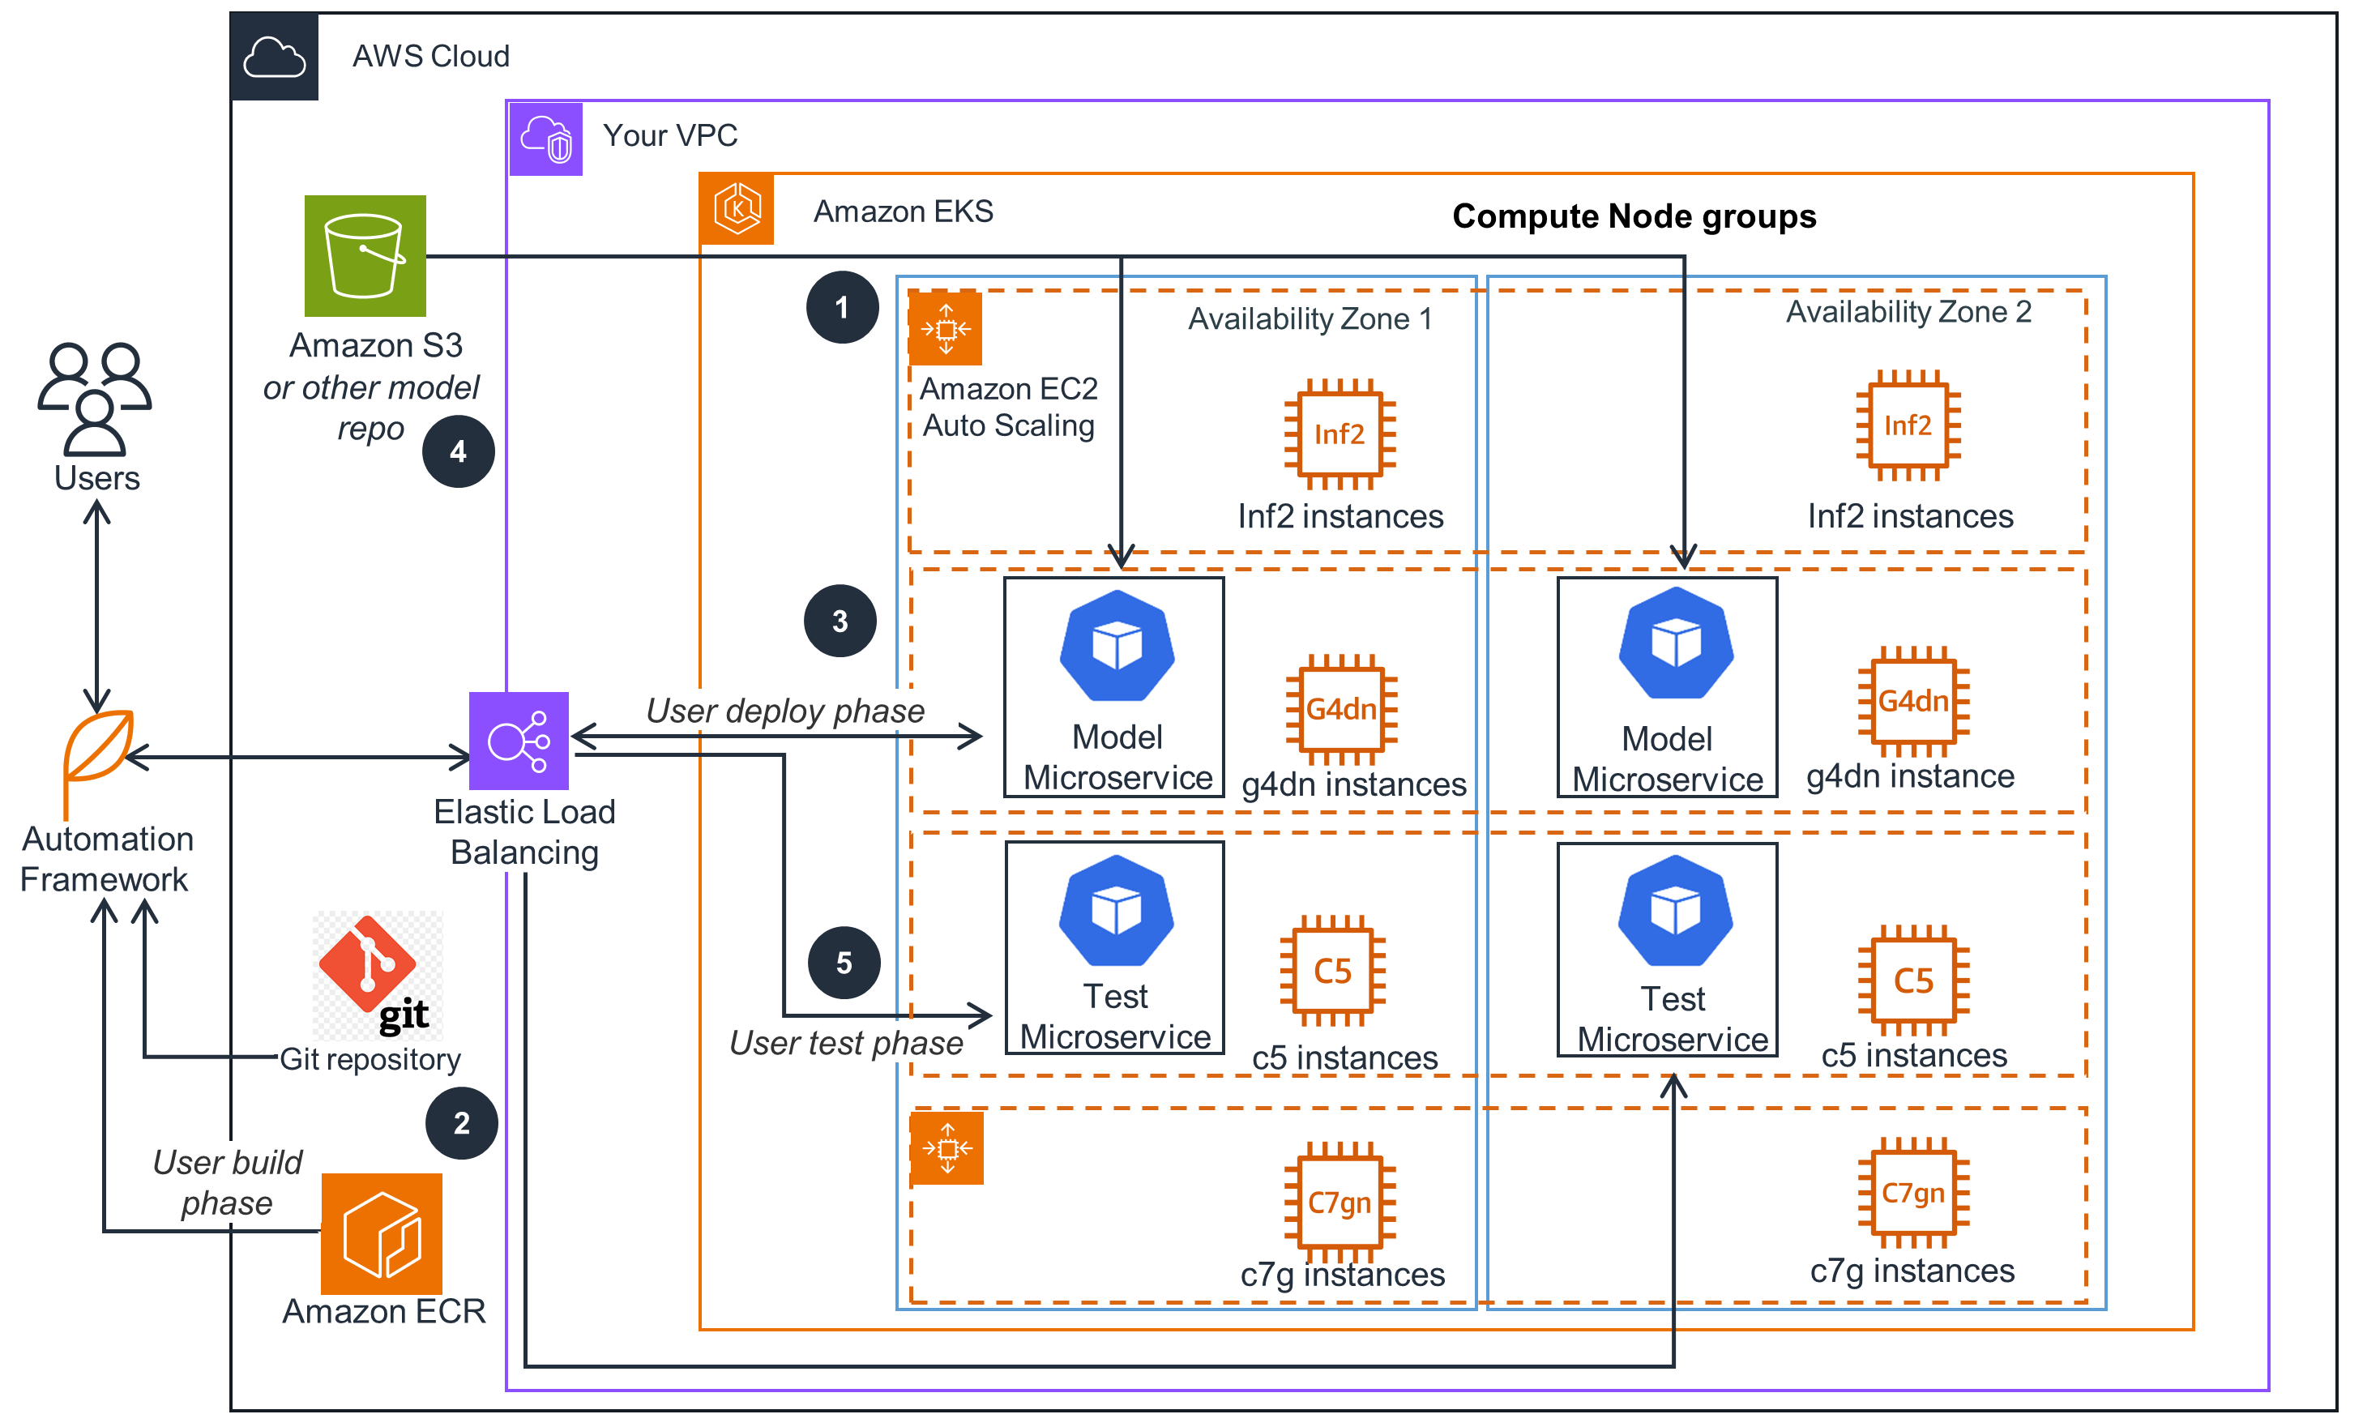Screen dimensions: 2380x1427
Task: Click the Git repository logo
Action: coord(378,975)
